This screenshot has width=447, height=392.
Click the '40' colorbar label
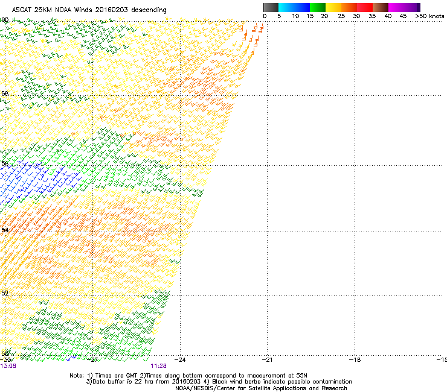point(388,16)
